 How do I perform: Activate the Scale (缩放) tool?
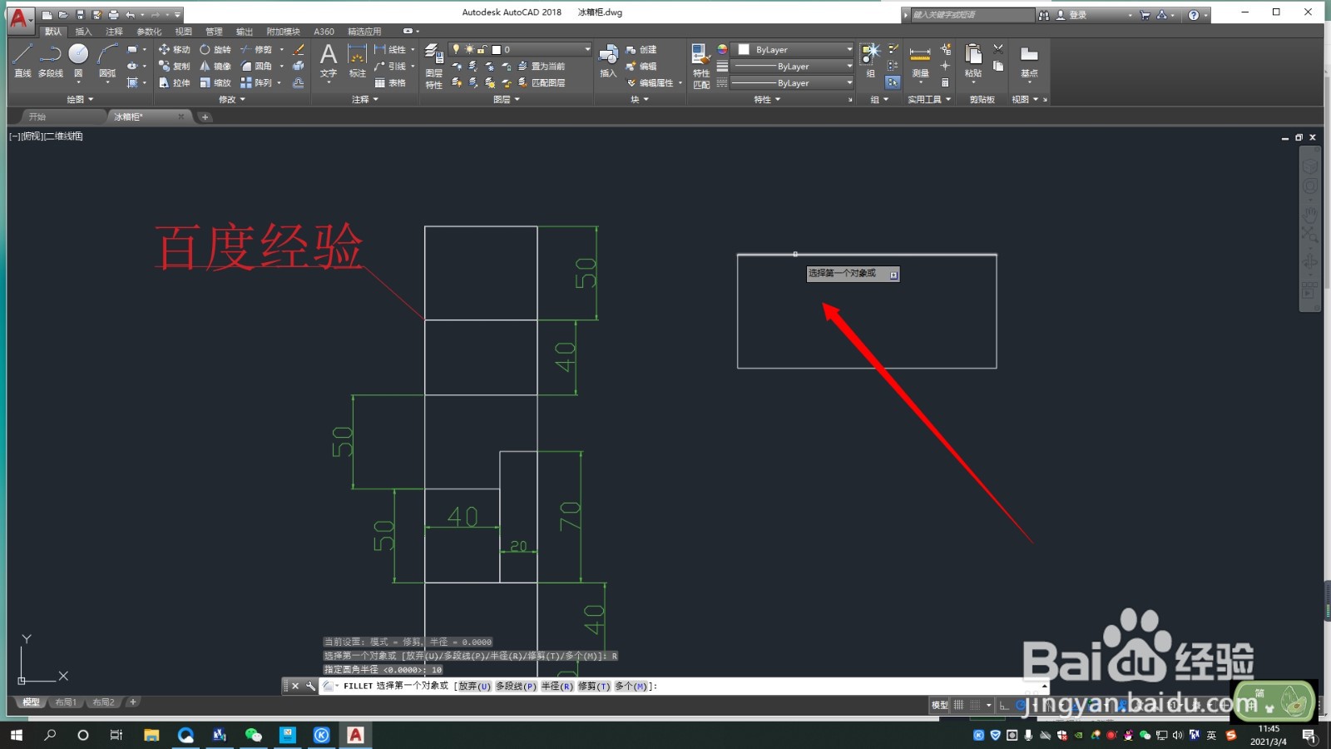[215, 83]
